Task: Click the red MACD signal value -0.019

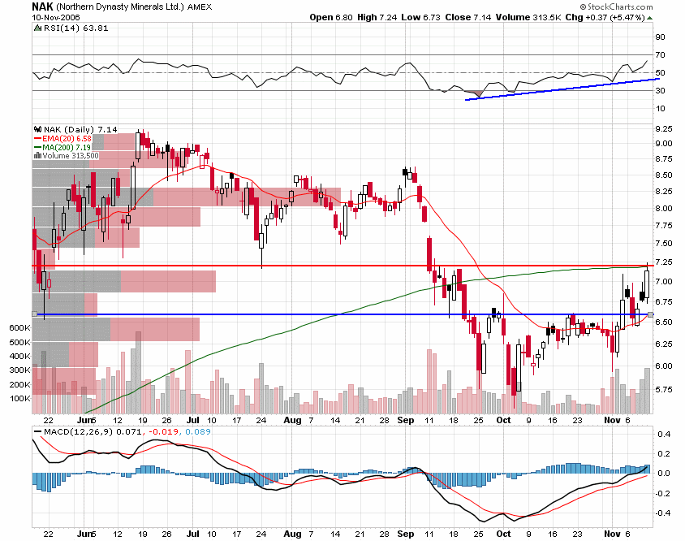Action: pyautogui.click(x=164, y=431)
